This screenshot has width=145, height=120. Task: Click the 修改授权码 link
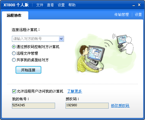point(120,106)
